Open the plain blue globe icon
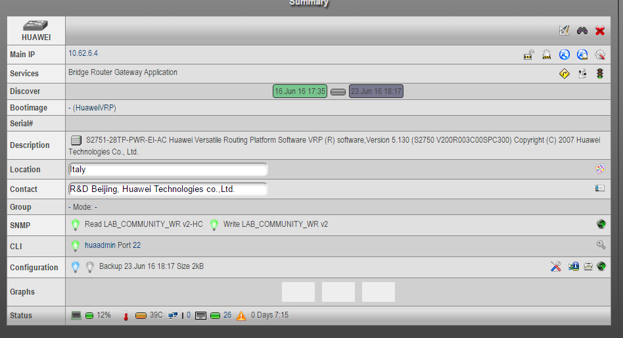 coord(565,55)
